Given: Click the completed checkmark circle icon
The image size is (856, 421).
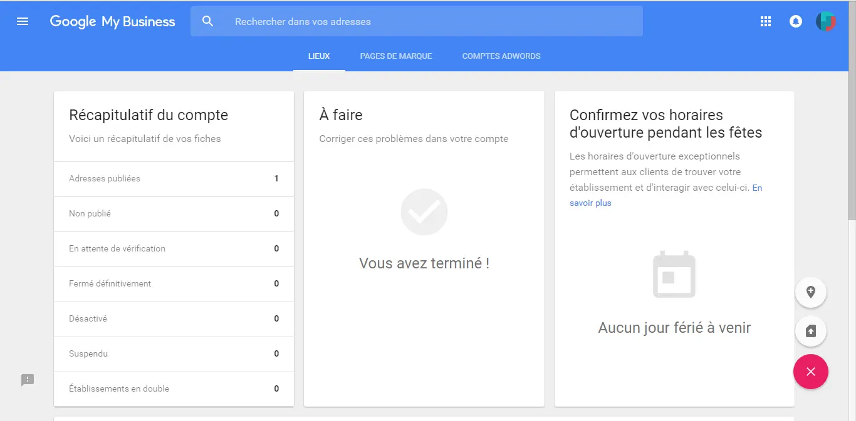Looking at the screenshot, I should coord(424,212).
